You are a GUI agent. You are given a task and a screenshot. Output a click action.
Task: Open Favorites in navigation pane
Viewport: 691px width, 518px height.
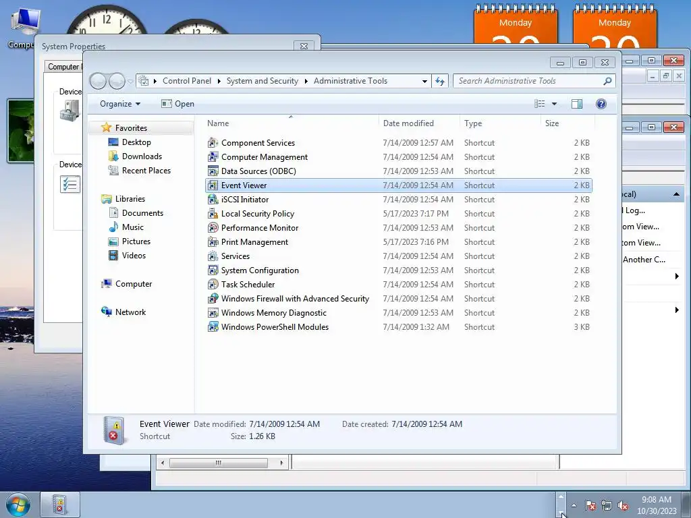(131, 128)
